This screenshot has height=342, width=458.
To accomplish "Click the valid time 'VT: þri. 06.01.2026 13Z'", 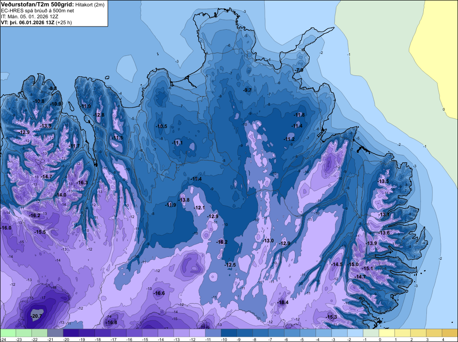I will (27, 22).
